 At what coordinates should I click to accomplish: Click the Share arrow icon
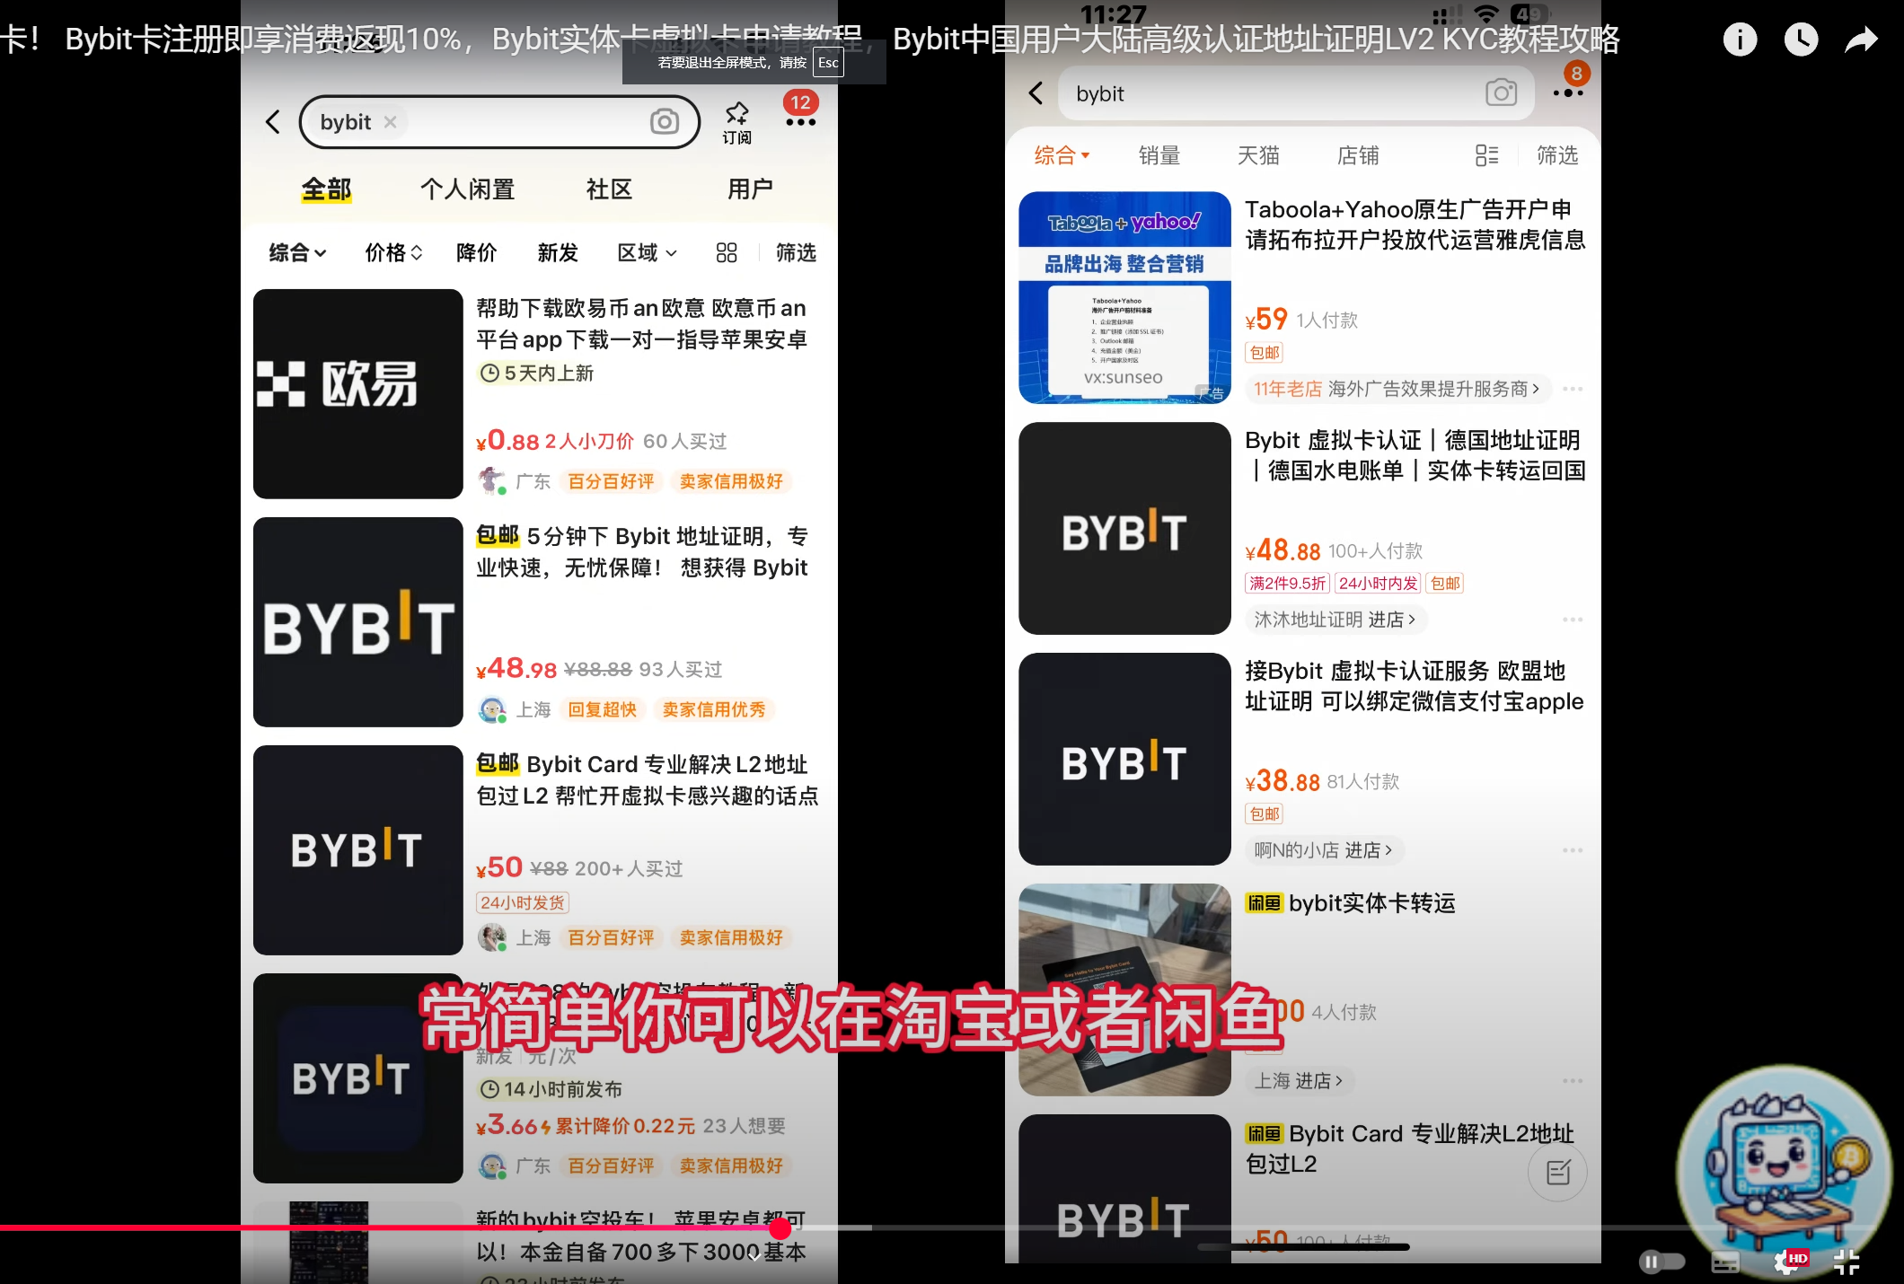click(x=1861, y=40)
